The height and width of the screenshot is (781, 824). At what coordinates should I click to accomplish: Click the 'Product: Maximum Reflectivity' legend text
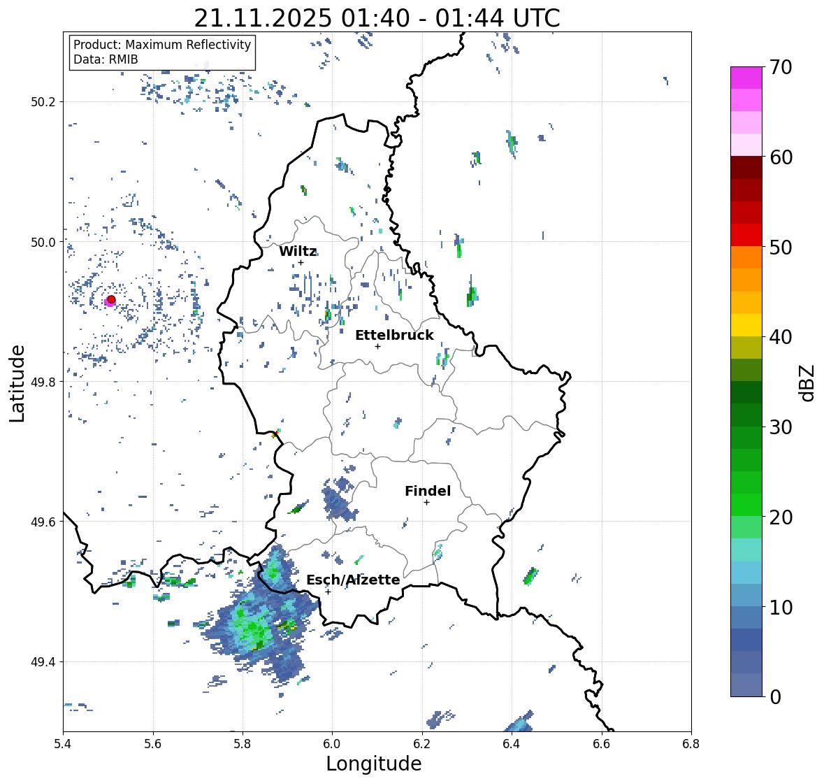[x=162, y=45]
